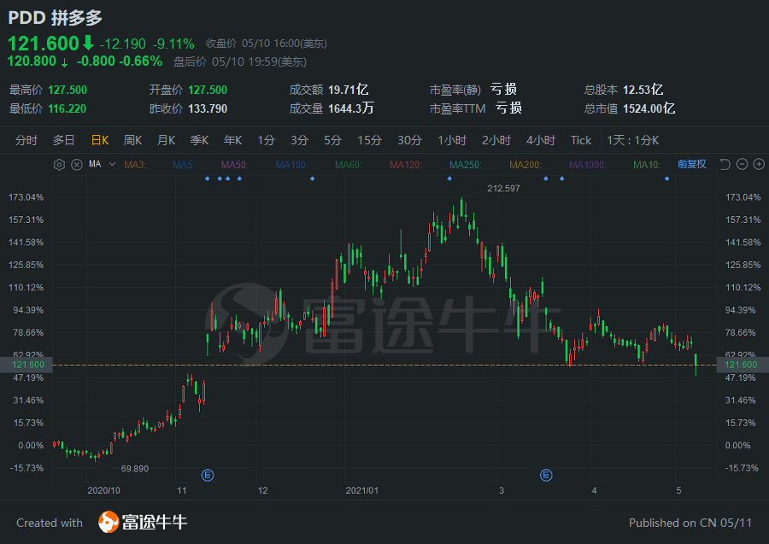
Task: Select the 月K monthly candlestick tab
Action: 167,141
